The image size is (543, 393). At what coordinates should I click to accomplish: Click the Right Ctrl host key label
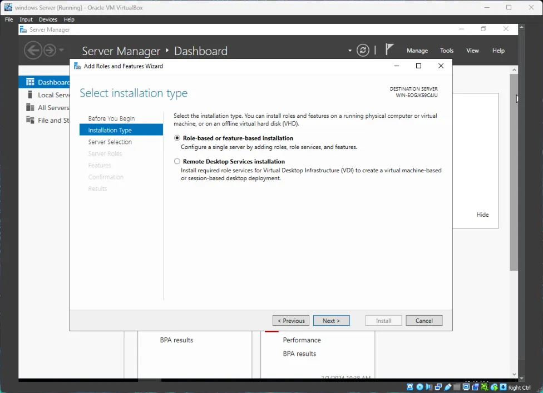(519, 387)
